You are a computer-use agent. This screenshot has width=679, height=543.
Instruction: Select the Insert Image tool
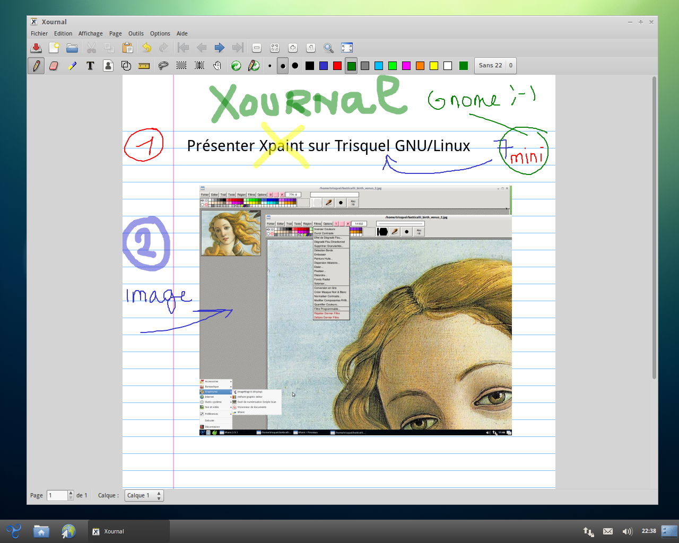pyautogui.click(x=108, y=66)
